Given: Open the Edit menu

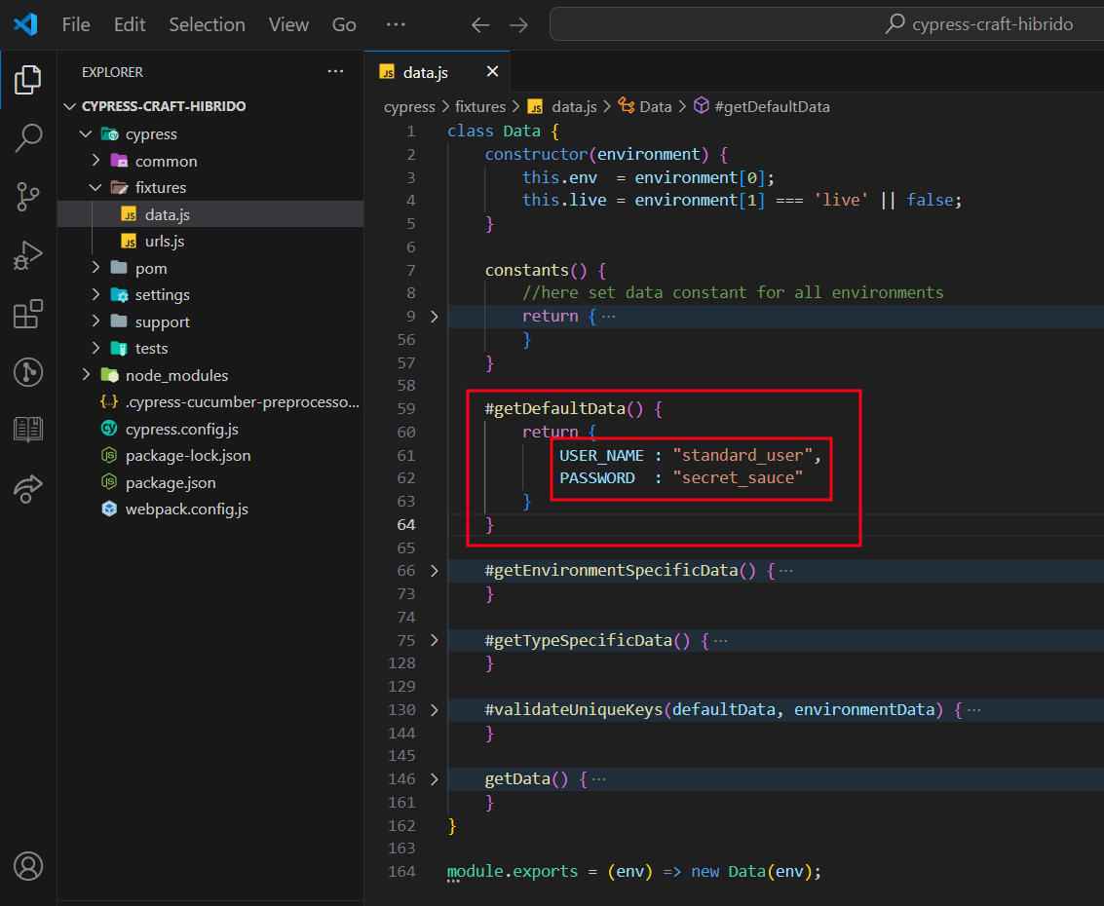Looking at the screenshot, I should pos(130,24).
